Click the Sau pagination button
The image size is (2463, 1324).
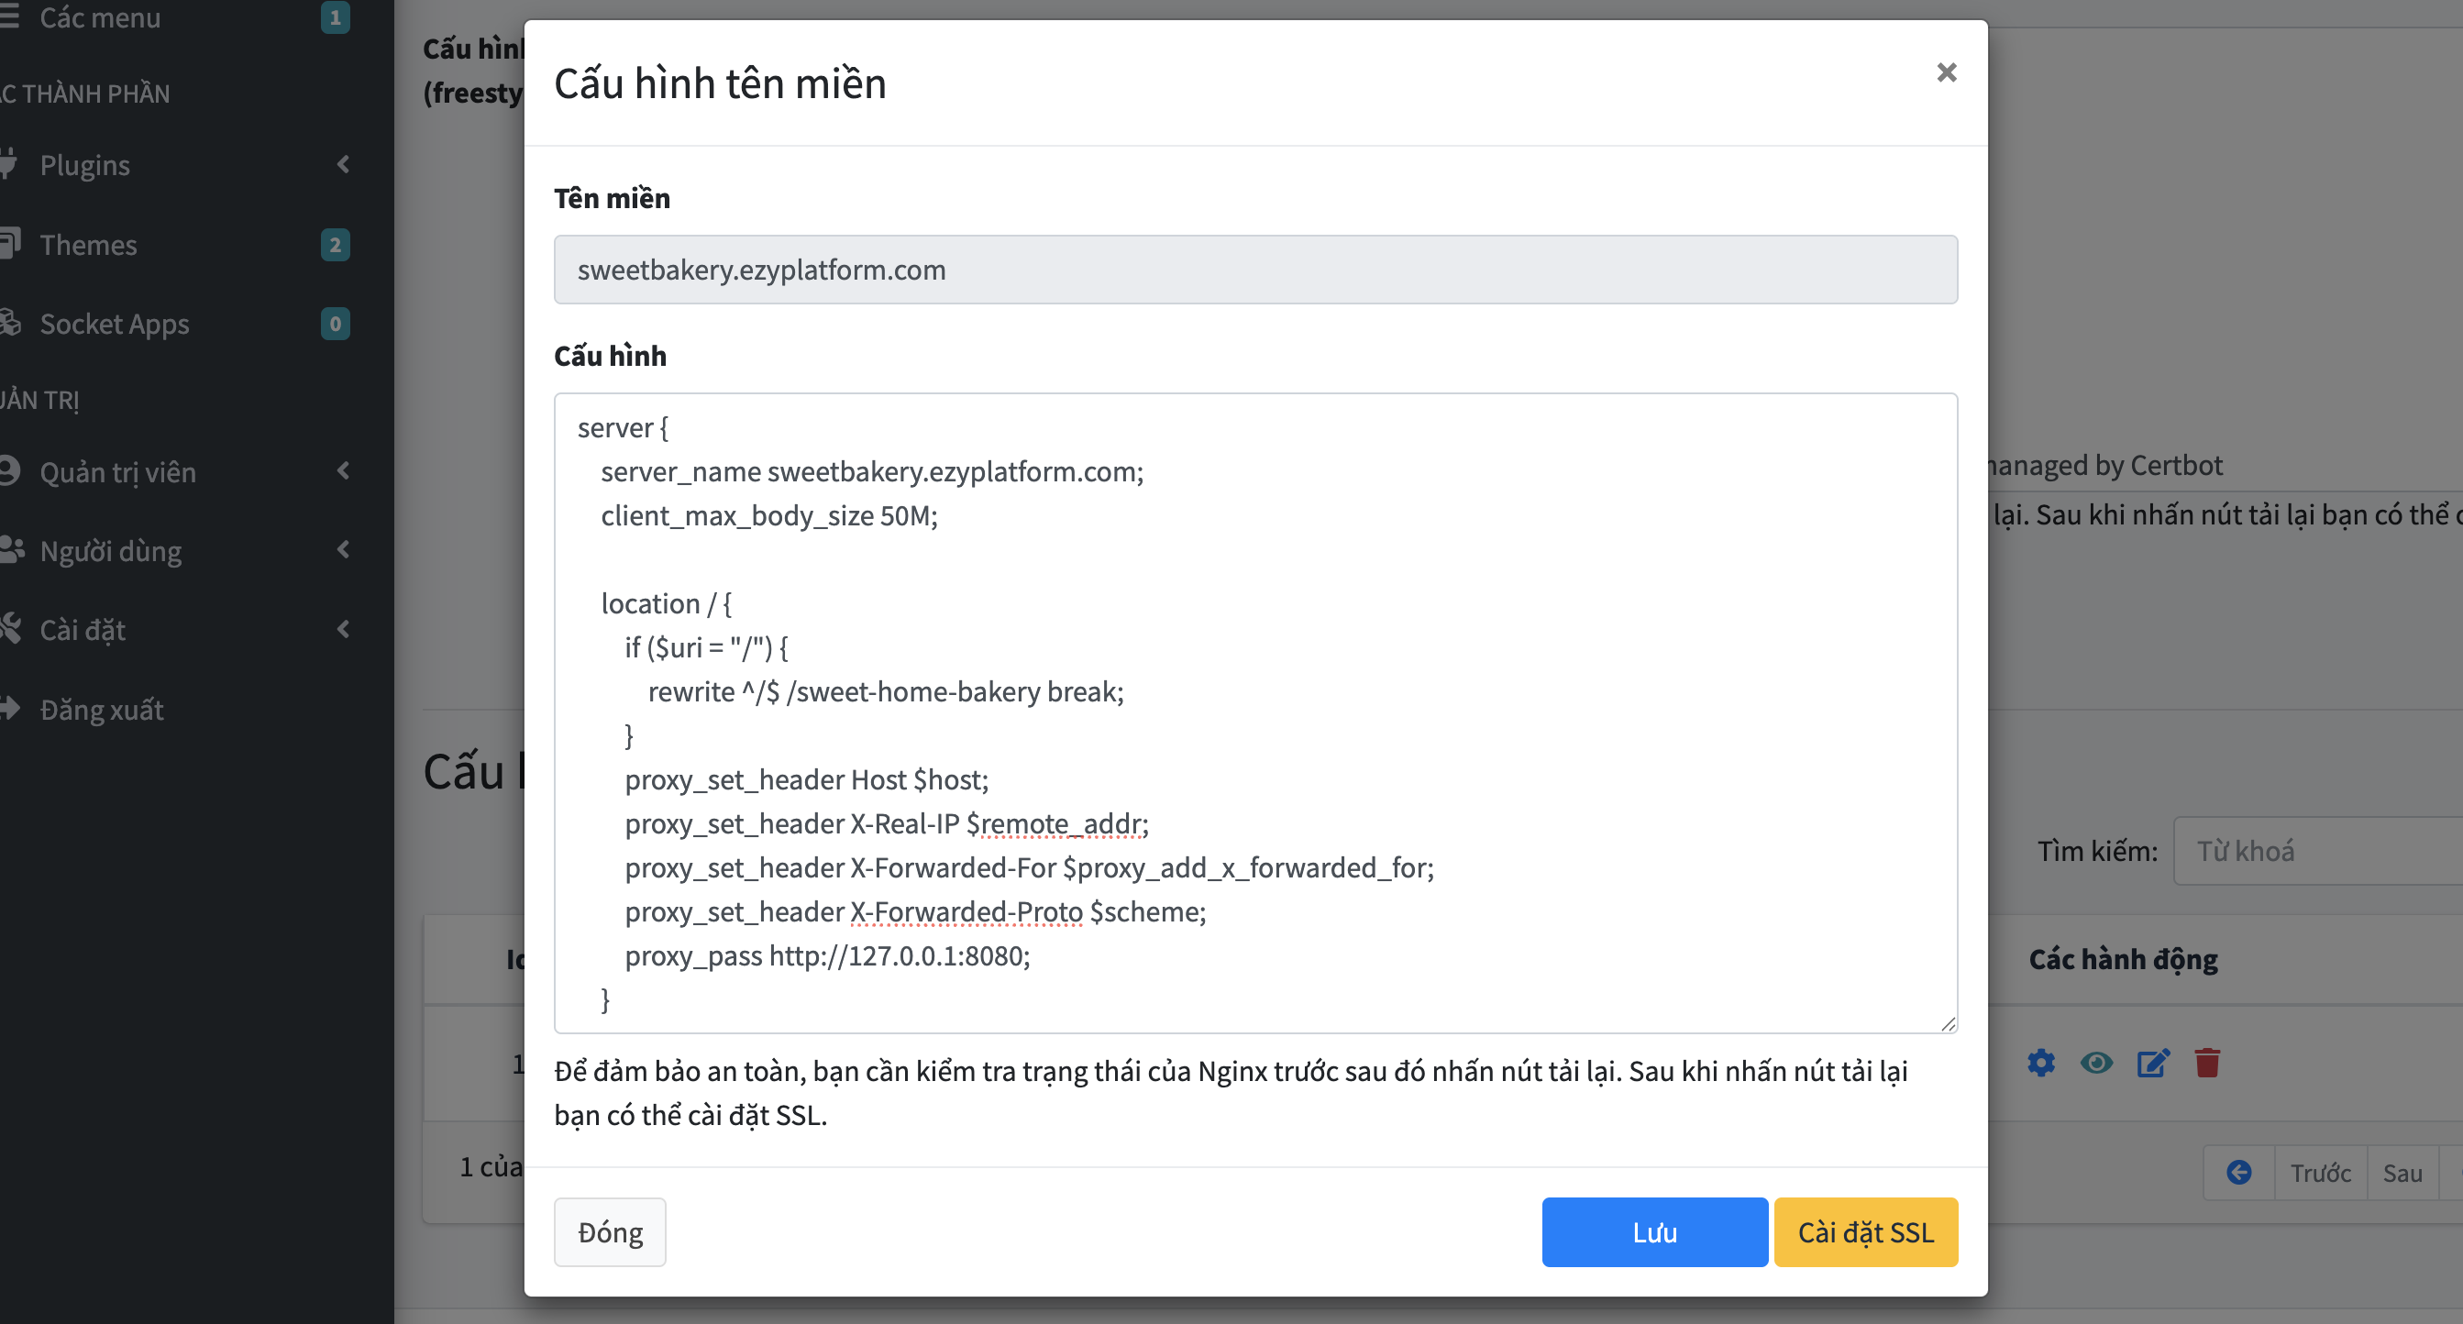(2402, 1173)
